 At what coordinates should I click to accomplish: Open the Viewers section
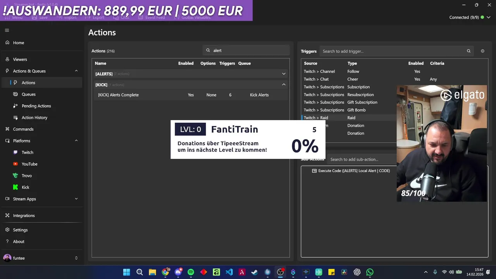tap(20, 59)
